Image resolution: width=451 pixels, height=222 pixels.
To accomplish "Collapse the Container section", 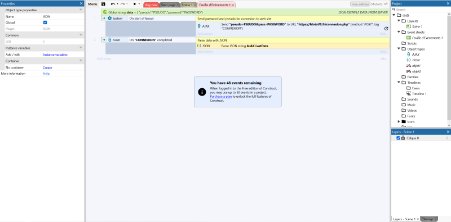I will [81, 61].
